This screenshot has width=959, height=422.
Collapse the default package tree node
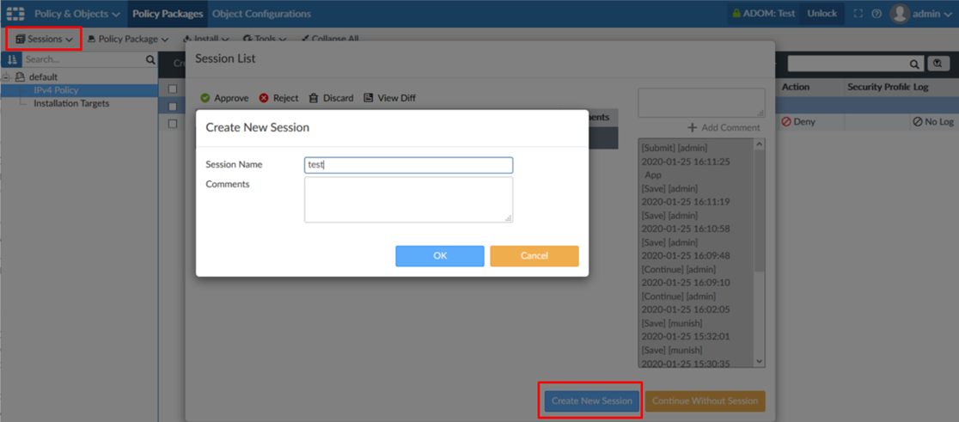point(6,77)
